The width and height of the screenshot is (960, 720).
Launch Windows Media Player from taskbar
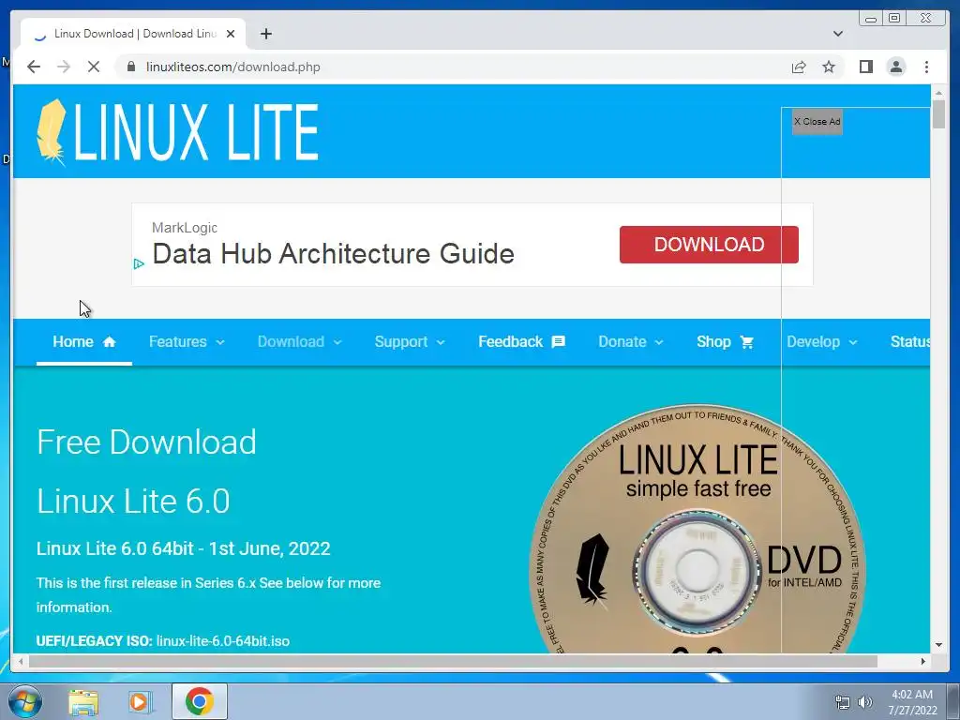pyautogui.click(x=141, y=702)
